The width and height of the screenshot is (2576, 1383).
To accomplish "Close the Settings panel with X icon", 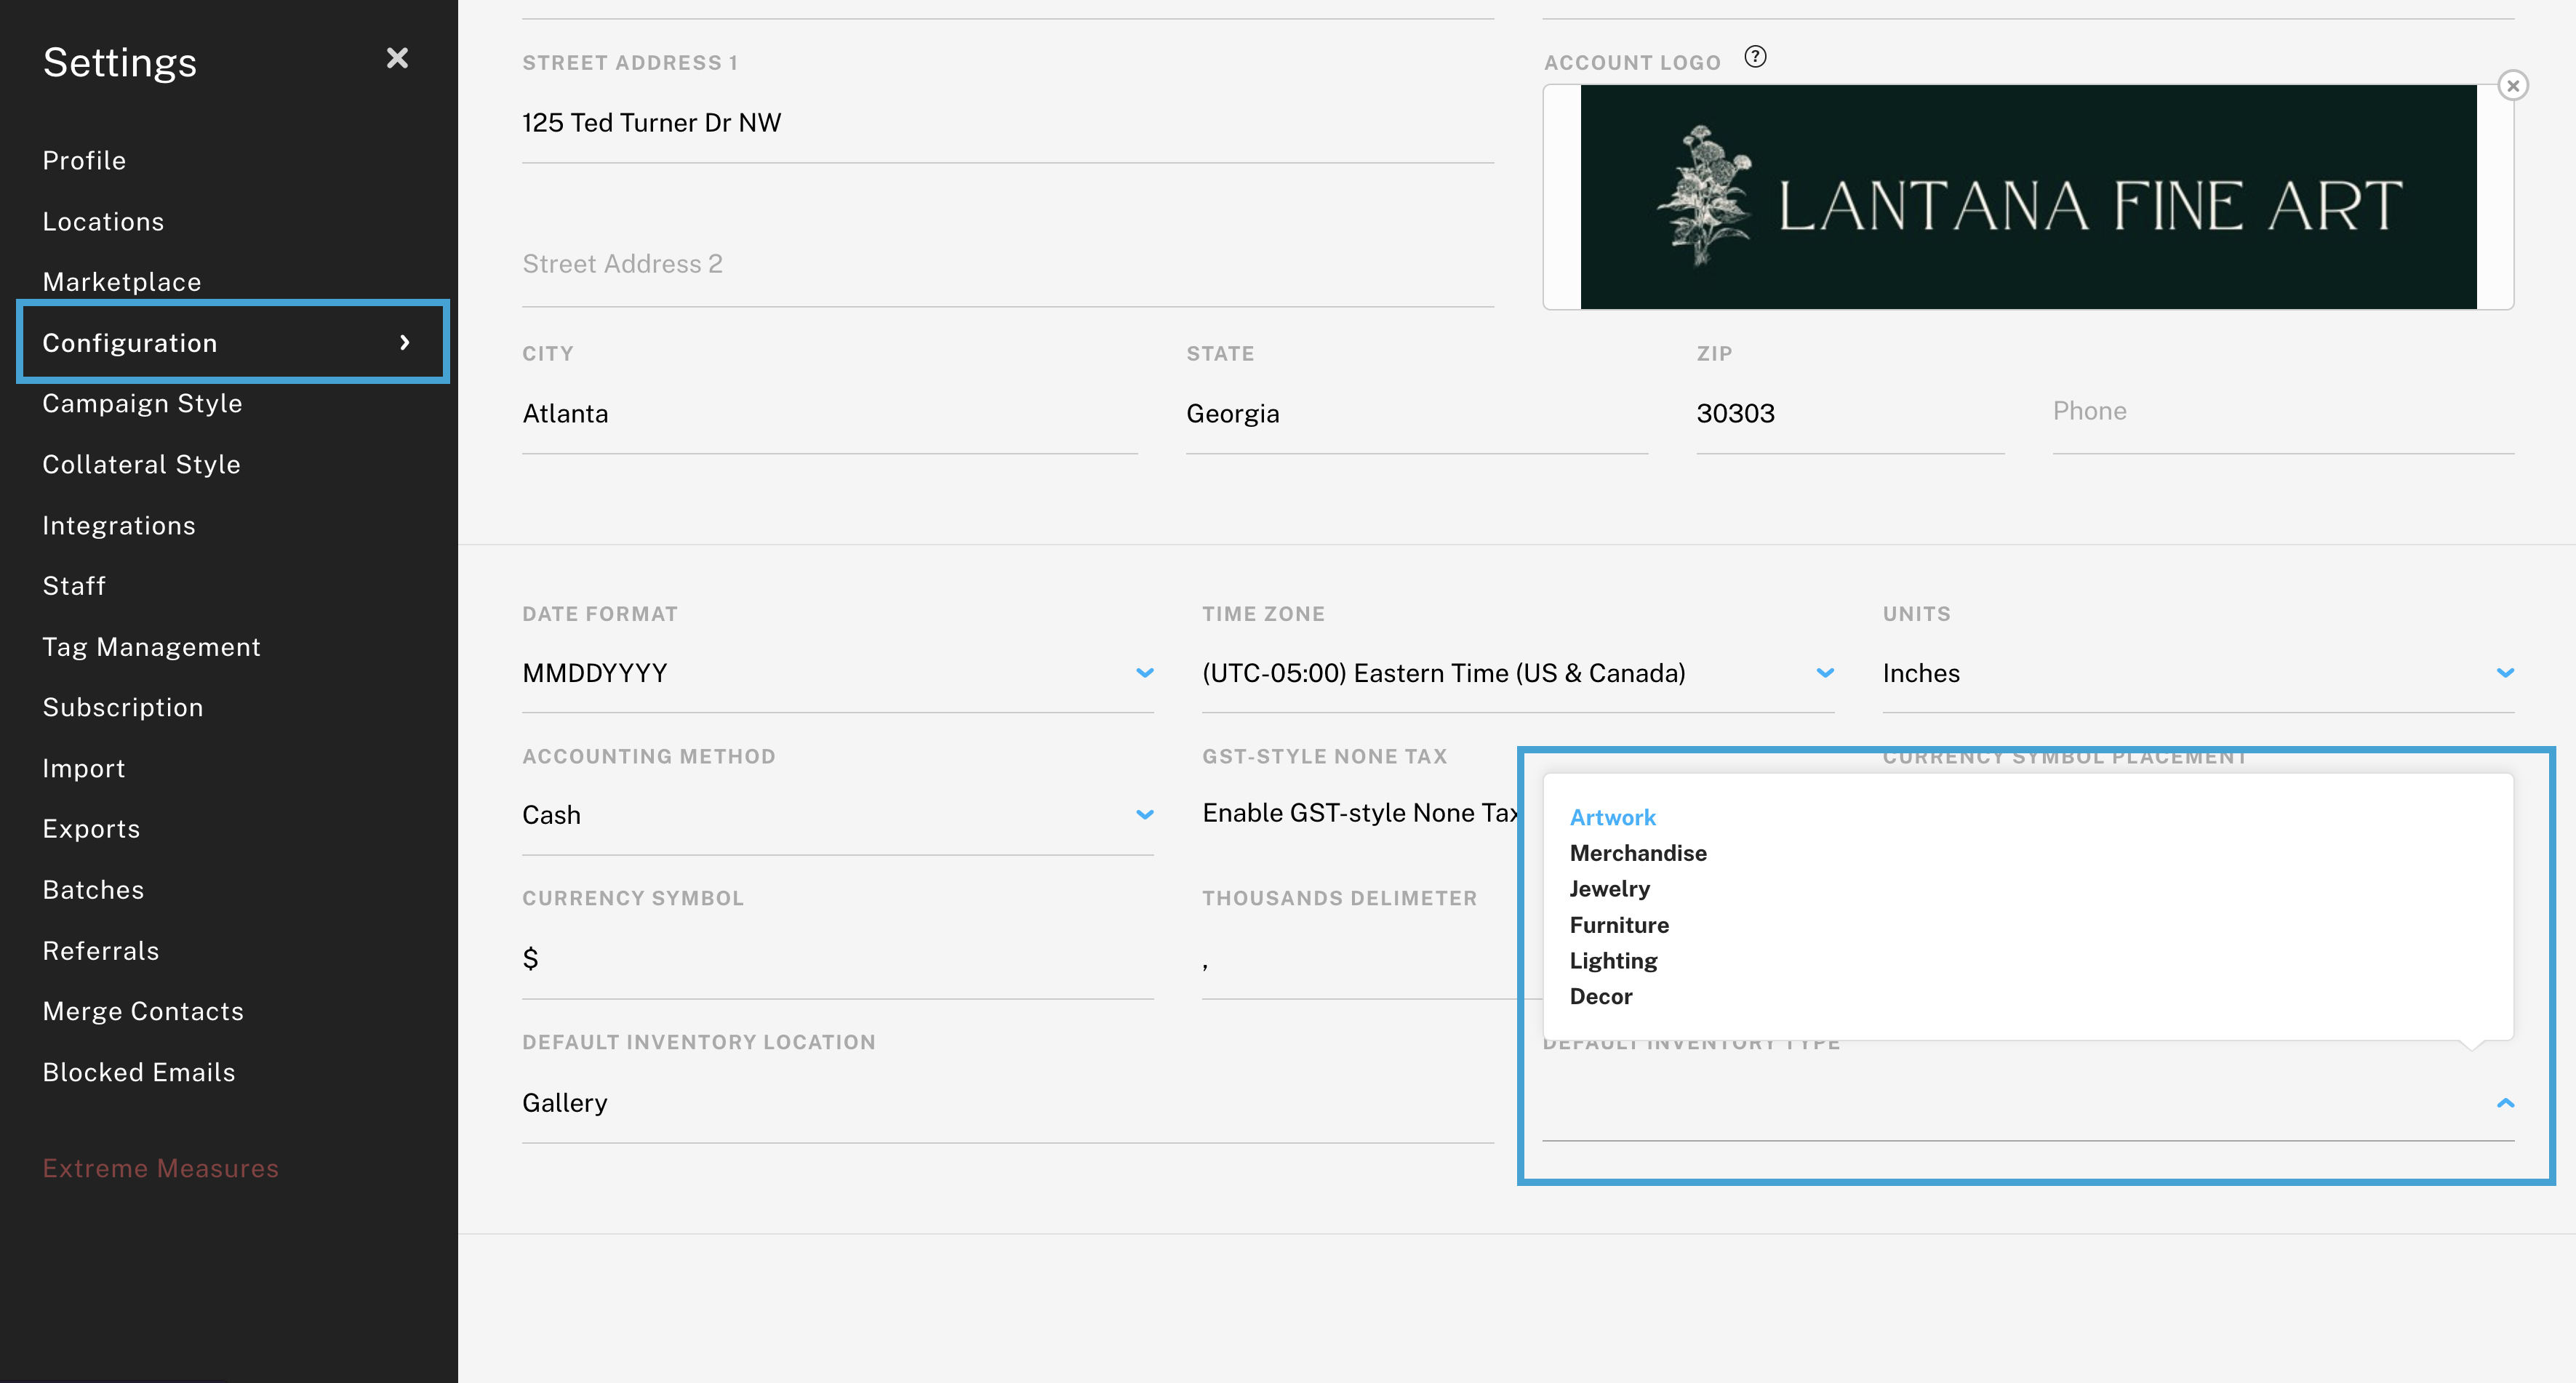I will [397, 58].
